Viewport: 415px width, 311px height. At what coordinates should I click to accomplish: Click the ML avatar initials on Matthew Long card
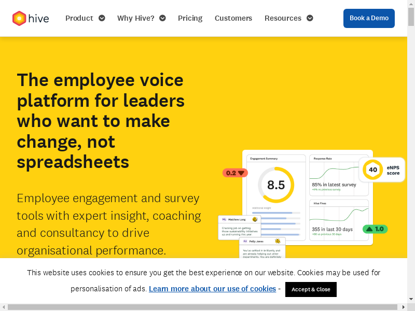224,220
